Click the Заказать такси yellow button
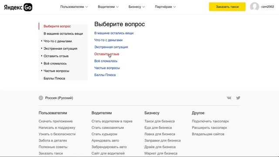The width and height of the screenshot is (279, 157). pos(227,7)
